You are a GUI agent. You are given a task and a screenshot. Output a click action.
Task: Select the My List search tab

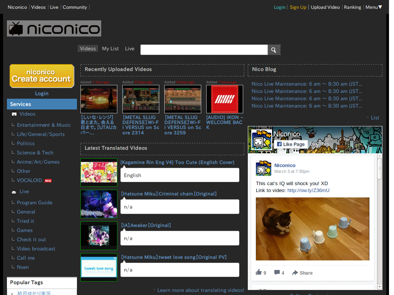point(110,49)
